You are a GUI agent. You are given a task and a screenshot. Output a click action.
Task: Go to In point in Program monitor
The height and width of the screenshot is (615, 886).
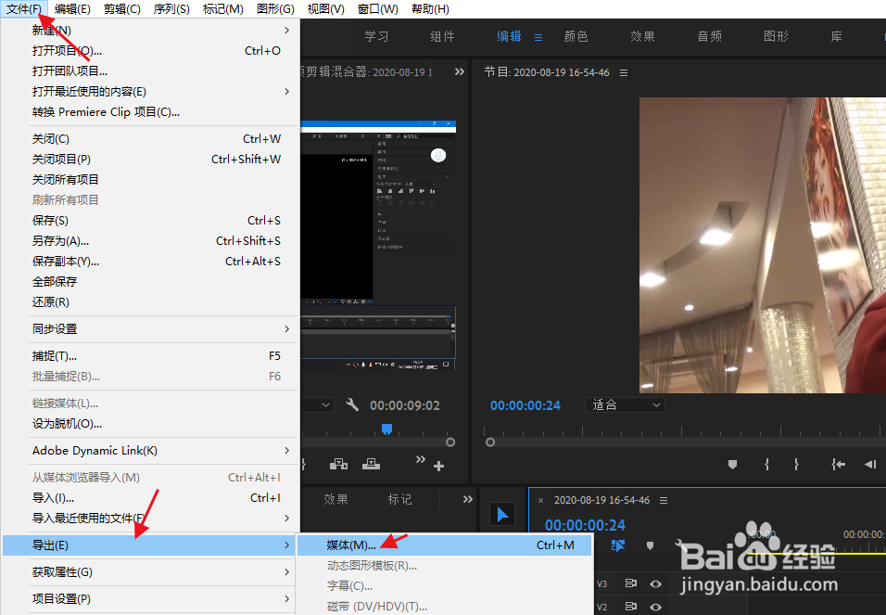click(x=838, y=465)
